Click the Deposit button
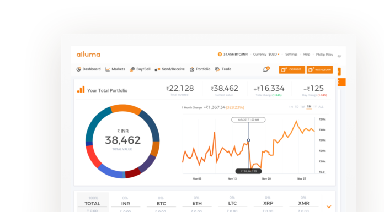384x212 pixels. tap(292, 70)
